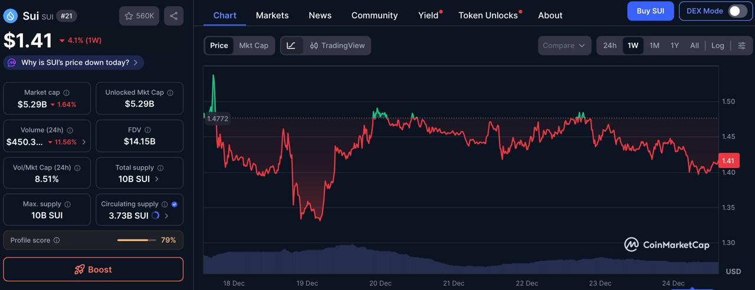The image size is (755, 290).
Task: Click Total supply info icon
Action: click(x=160, y=168)
